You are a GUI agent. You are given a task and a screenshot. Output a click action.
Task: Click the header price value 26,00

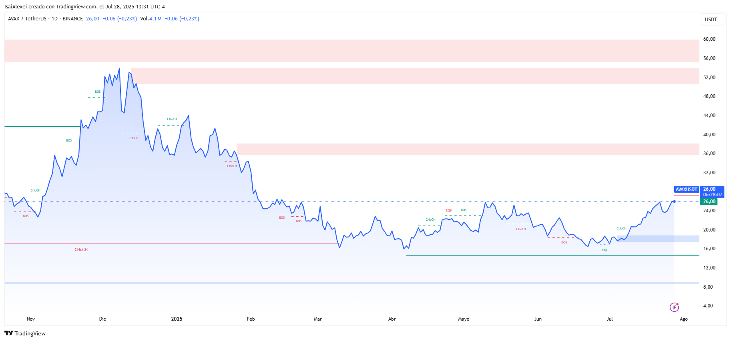[x=92, y=19]
